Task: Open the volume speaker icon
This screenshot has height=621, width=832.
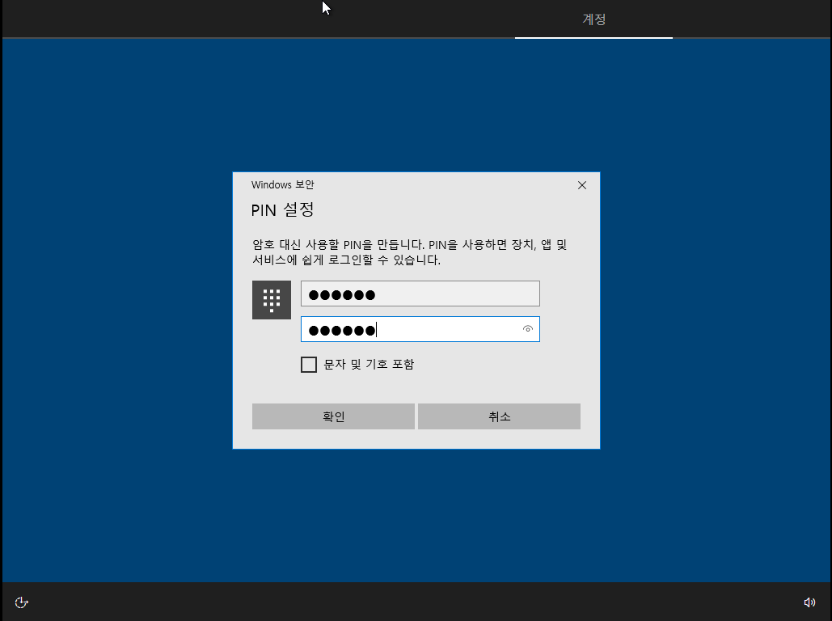Action: click(x=809, y=602)
